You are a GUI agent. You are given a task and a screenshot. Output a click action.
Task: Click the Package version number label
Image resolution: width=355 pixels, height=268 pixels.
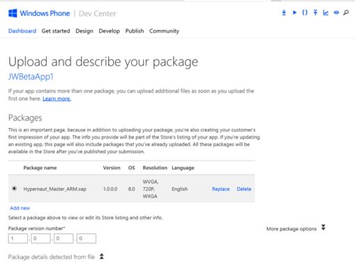click(x=36, y=228)
